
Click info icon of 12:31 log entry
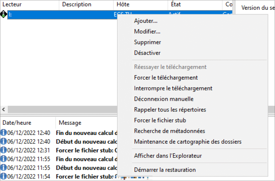pyautogui.click(x=3, y=150)
